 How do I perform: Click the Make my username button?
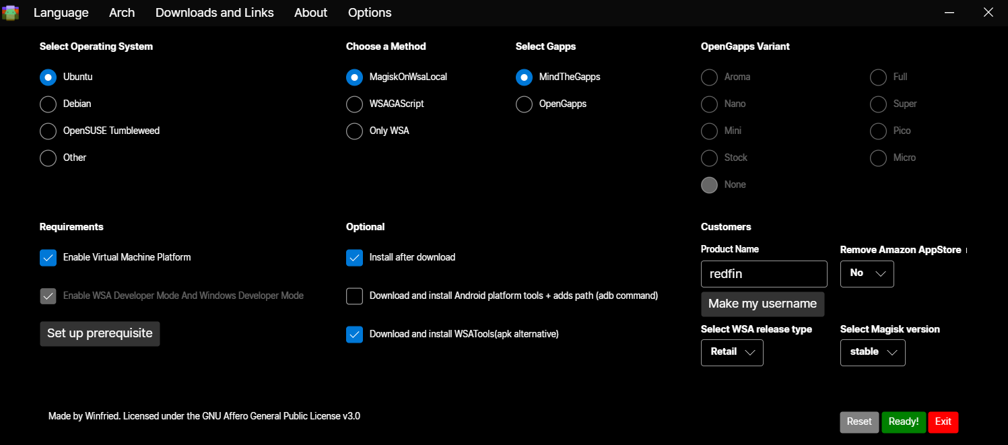762,304
